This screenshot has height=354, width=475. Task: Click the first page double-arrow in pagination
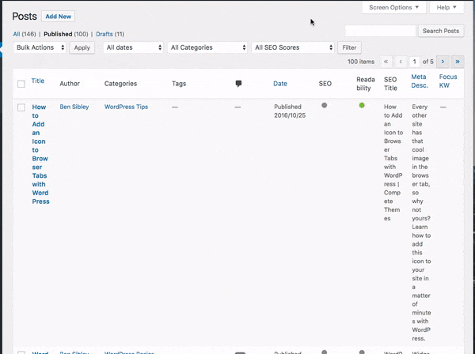tap(386, 62)
